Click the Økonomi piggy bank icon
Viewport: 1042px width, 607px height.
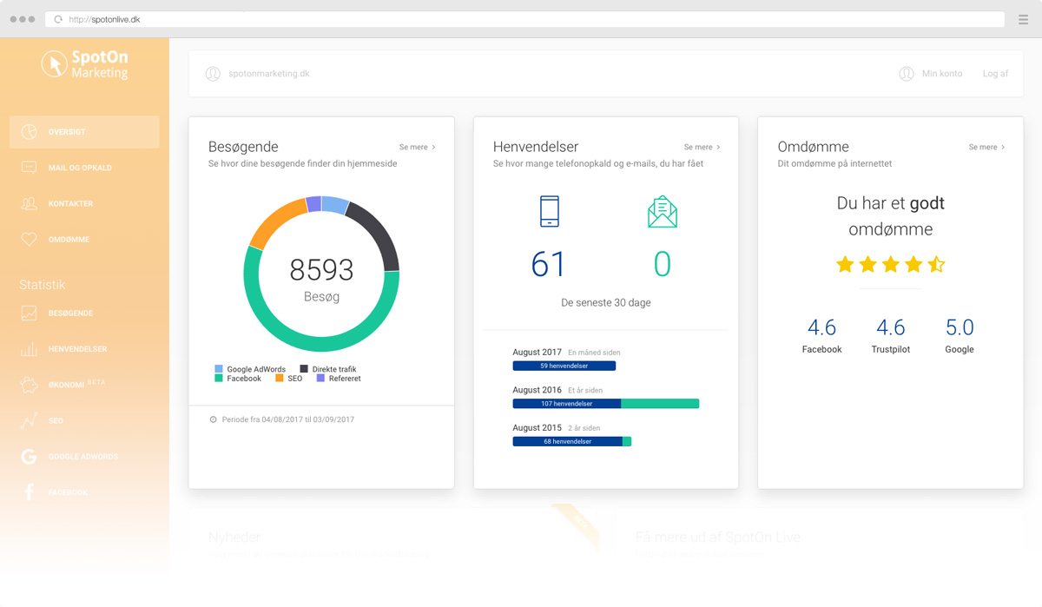click(x=29, y=385)
